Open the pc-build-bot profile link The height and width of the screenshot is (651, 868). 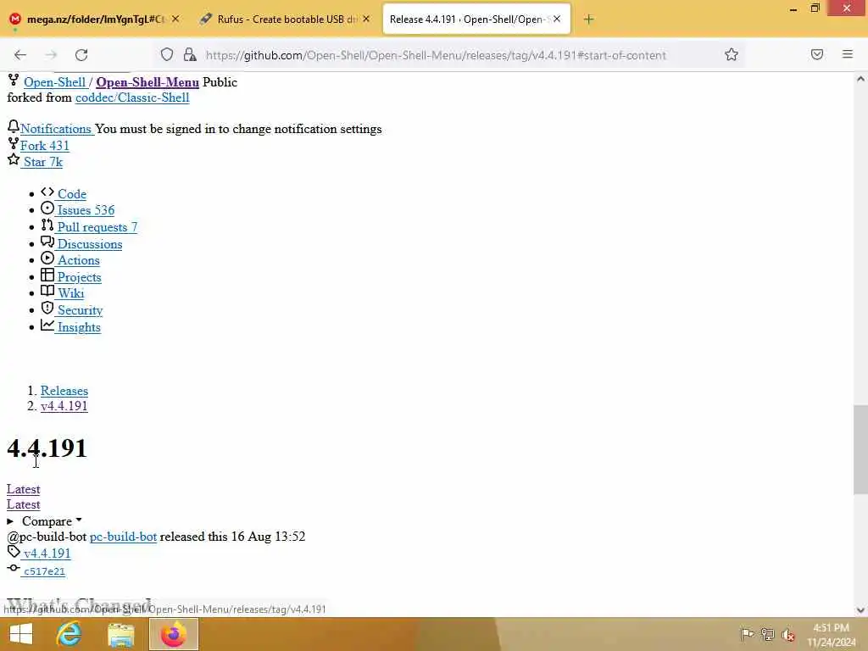click(x=123, y=537)
